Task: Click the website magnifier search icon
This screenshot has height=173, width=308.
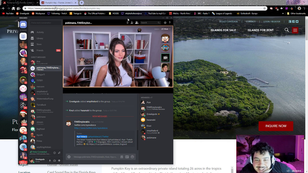Action: click(x=287, y=30)
